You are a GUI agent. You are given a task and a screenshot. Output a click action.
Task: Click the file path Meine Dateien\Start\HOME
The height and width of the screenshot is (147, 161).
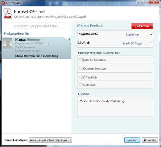pos(50,17)
